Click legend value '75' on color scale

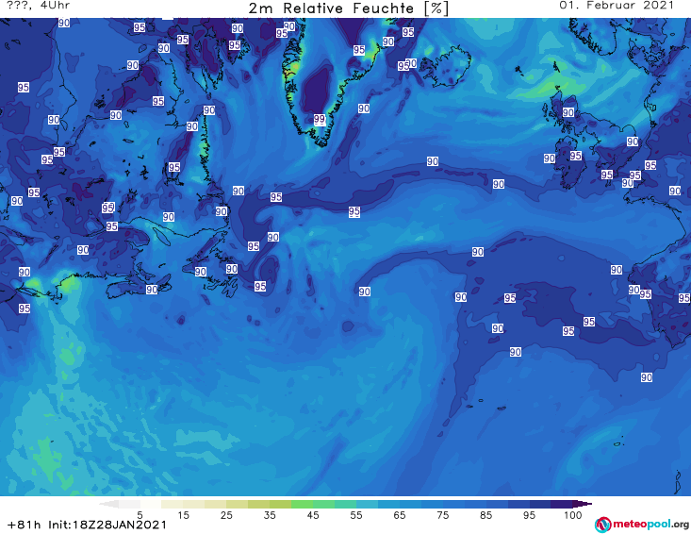(442, 515)
